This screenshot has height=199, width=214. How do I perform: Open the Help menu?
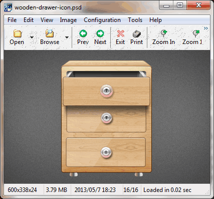155,20
